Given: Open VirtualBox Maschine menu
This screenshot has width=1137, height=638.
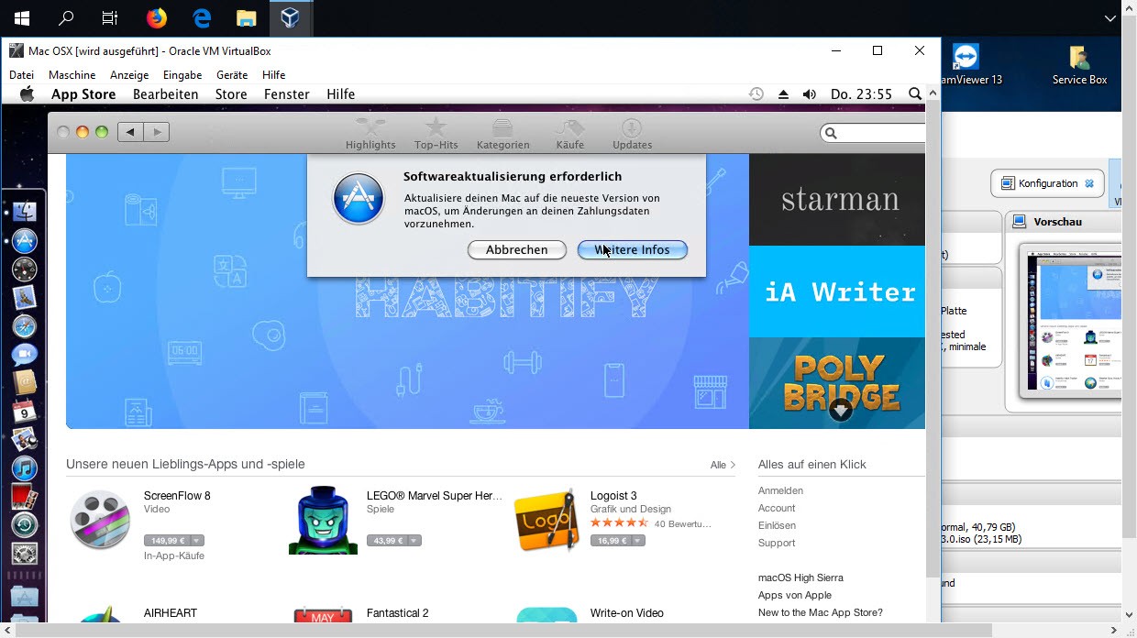Looking at the screenshot, I should click(x=72, y=75).
